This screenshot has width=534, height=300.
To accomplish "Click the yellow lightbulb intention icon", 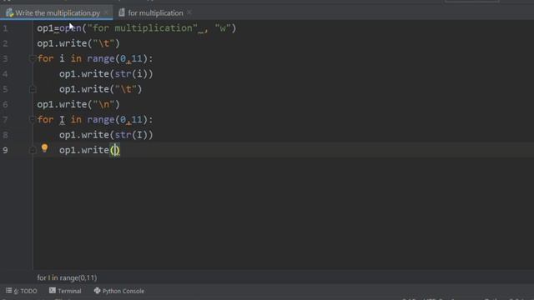I will pyautogui.click(x=44, y=148).
